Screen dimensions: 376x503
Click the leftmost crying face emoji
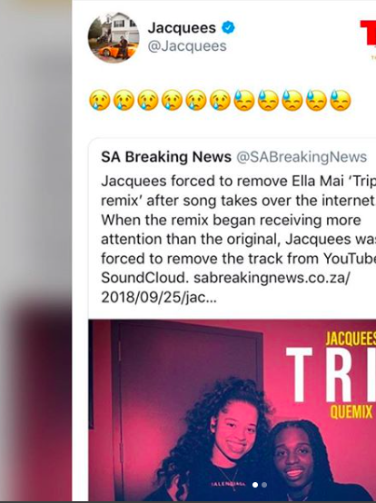(100, 100)
